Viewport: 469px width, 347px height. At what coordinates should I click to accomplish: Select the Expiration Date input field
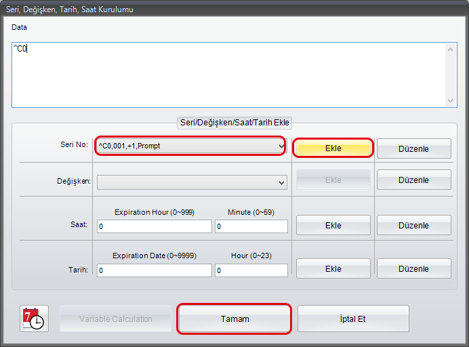[154, 270]
